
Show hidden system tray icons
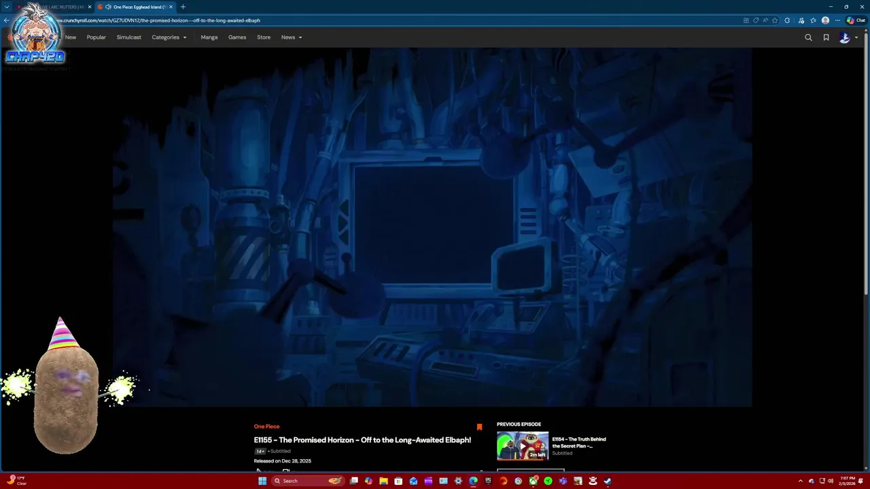click(800, 481)
